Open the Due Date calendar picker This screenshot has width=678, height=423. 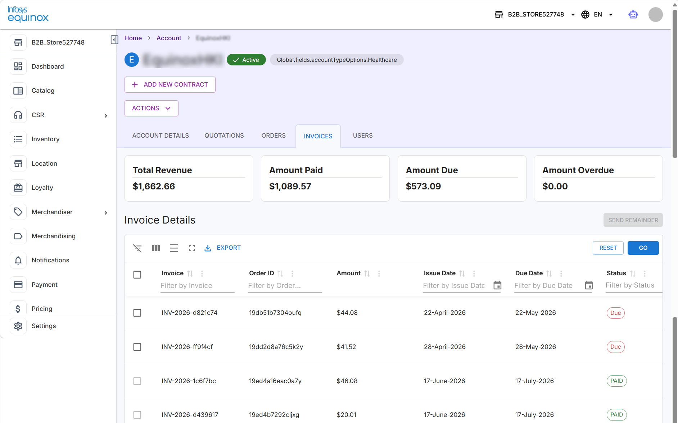click(x=589, y=285)
